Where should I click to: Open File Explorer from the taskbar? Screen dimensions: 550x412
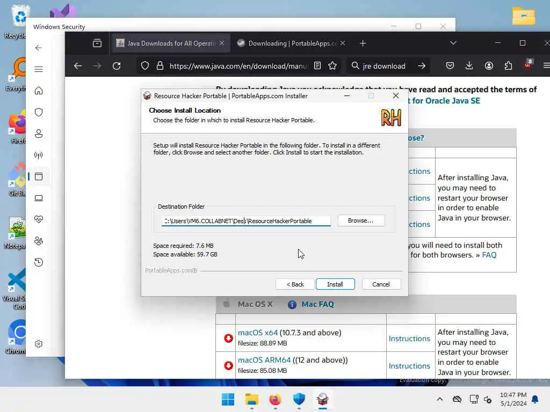click(251, 399)
